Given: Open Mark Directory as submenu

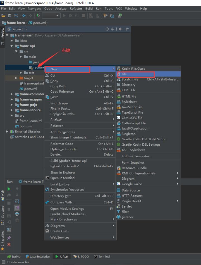Looking at the screenshot, I should pos(80,219).
